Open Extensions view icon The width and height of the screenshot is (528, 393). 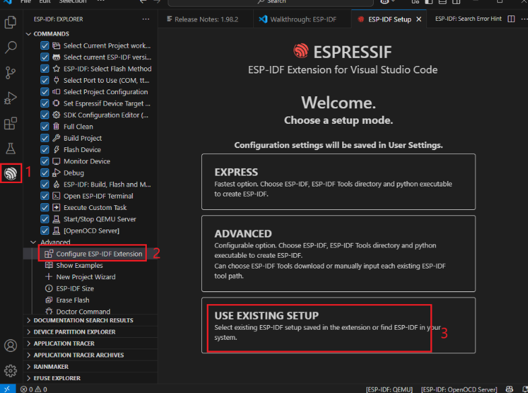(11, 123)
